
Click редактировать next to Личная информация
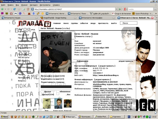pos(103,80)
